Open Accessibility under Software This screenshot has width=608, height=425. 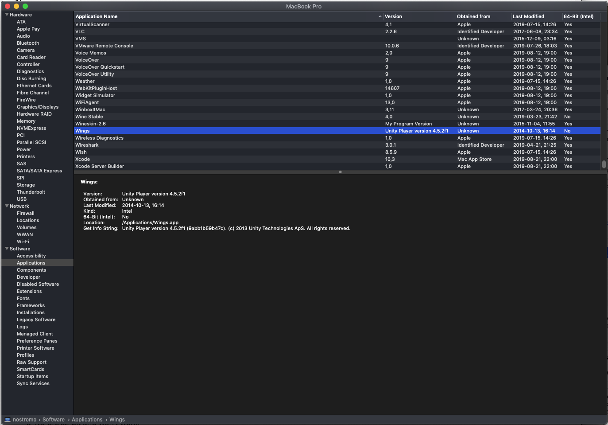pos(31,256)
